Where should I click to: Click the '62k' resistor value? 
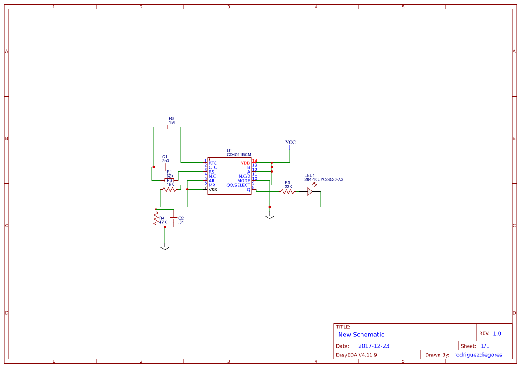[170, 176]
